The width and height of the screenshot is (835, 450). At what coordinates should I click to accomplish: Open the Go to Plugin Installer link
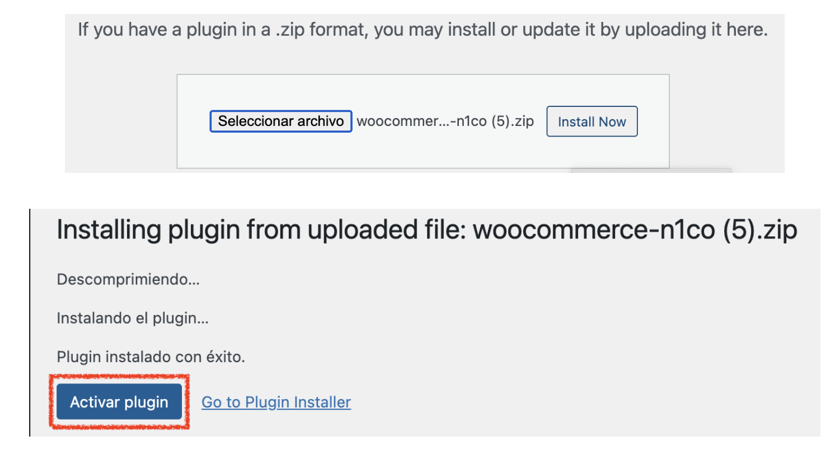(x=276, y=402)
